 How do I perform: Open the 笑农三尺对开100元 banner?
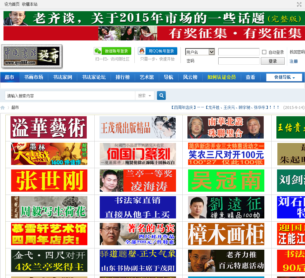[226, 154]
